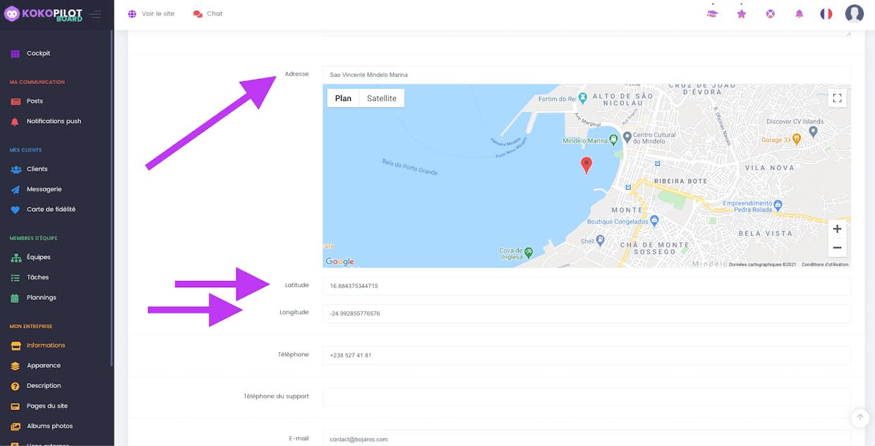This screenshot has width=875, height=446.
Task: Focus the Téléphone input field
Action: coord(586,355)
